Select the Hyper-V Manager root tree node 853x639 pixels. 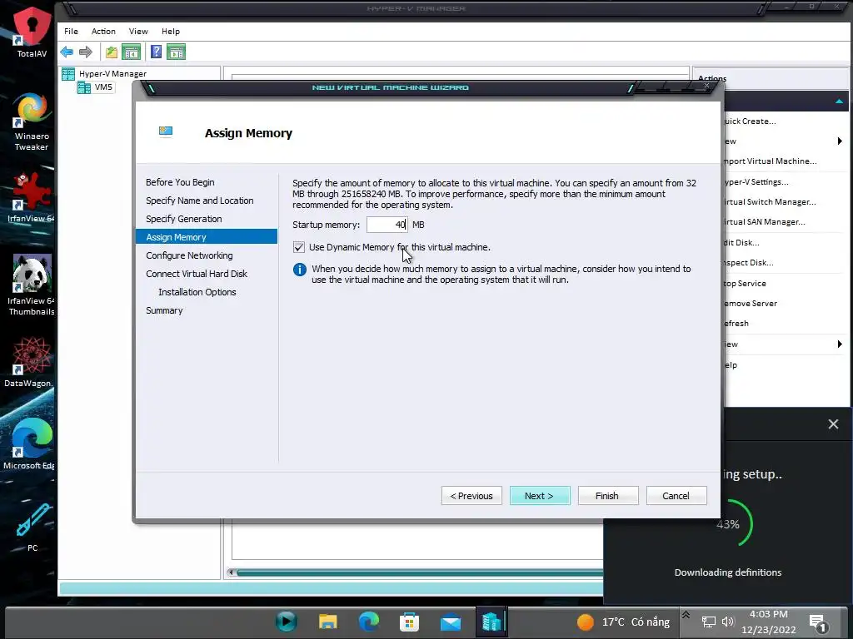(104, 73)
